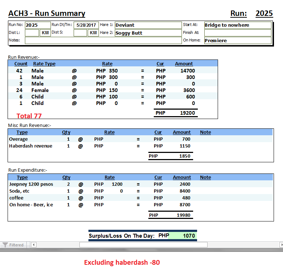
Task: Select the Haberdash revenue row label
Action: click(x=31, y=146)
